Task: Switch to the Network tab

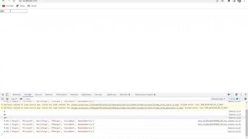Action: pos(49,95)
